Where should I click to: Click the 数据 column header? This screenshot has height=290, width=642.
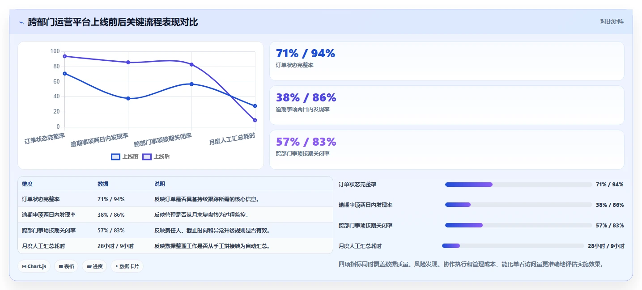[103, 184]
